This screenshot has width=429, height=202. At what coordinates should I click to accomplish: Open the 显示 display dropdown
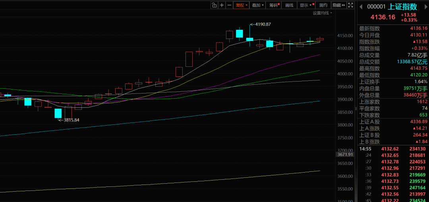305,5
